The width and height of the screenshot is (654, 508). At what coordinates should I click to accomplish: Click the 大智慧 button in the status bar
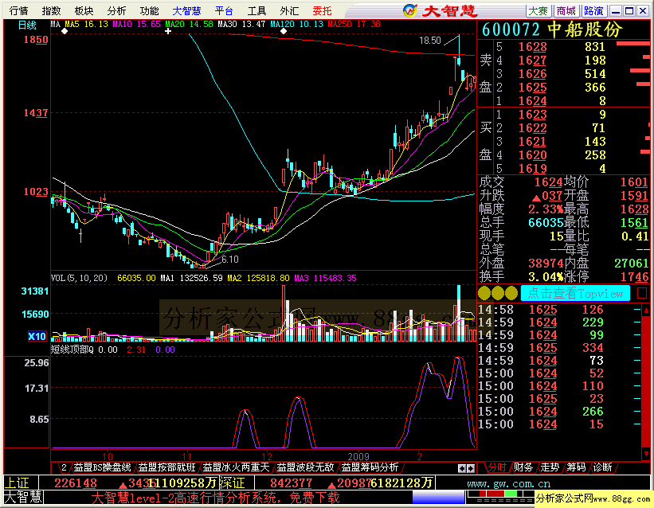click(x=23, y=497)
